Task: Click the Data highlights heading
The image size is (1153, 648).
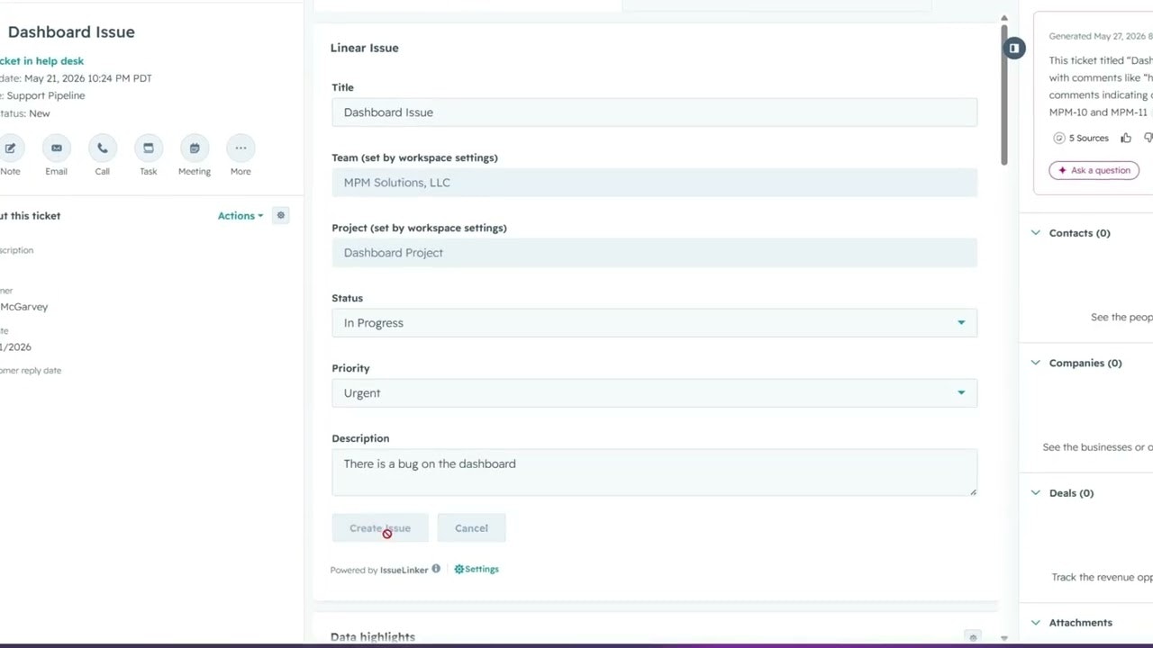Action: point(373,637)
